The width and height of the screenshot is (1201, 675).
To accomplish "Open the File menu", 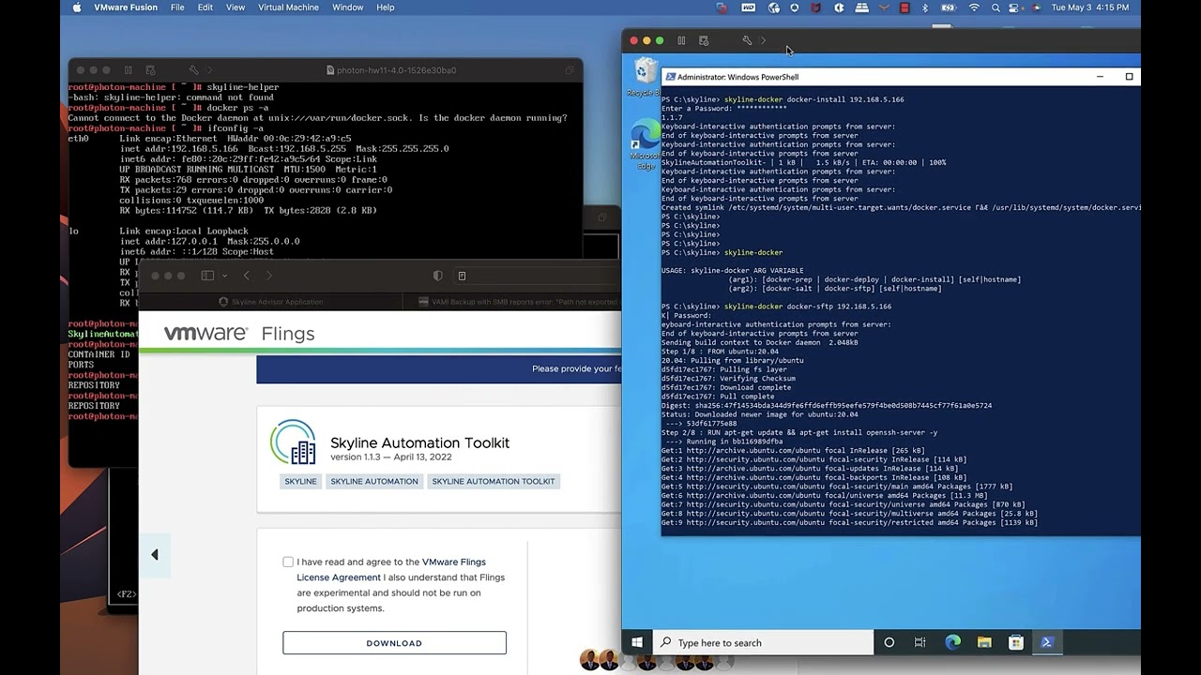I will 177,7.
